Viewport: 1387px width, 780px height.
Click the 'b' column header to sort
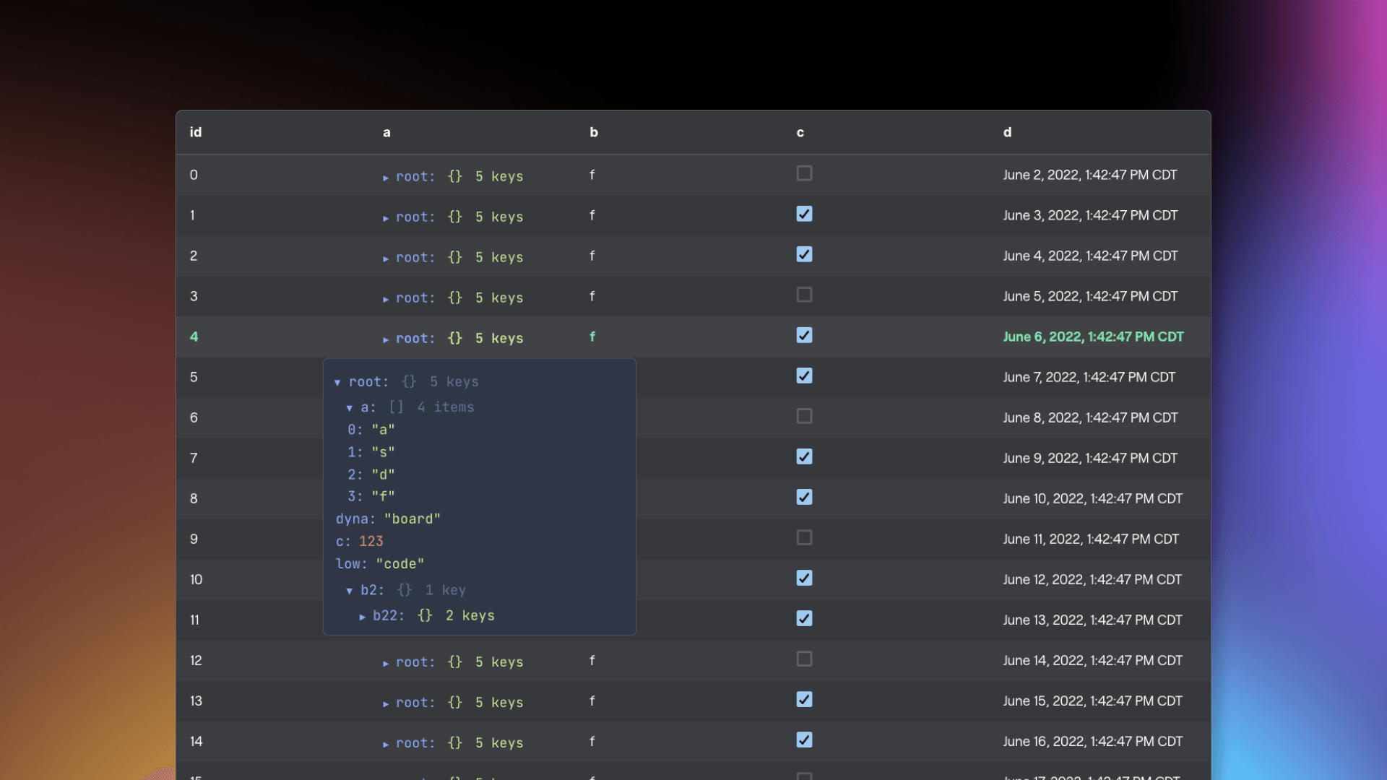coord(592,131)
